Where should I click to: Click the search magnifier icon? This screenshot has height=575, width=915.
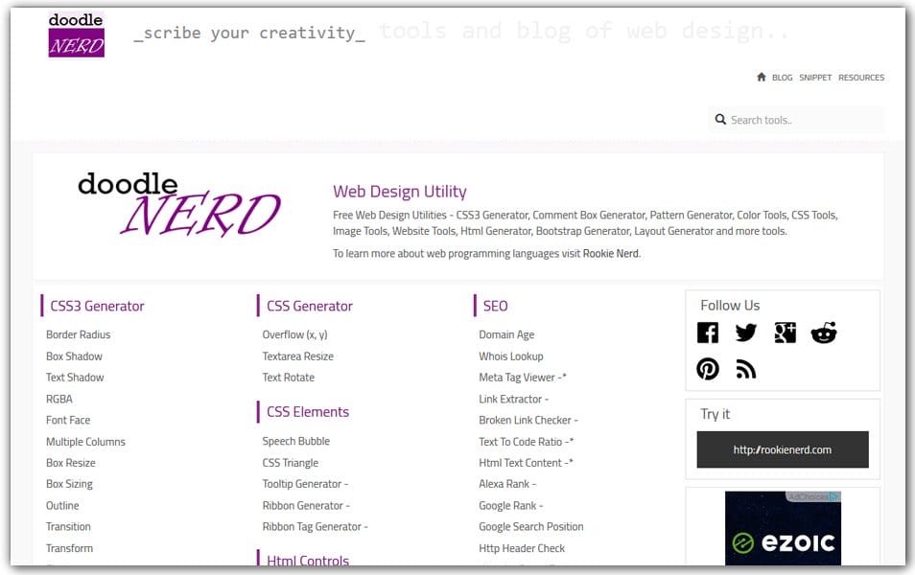720,119
